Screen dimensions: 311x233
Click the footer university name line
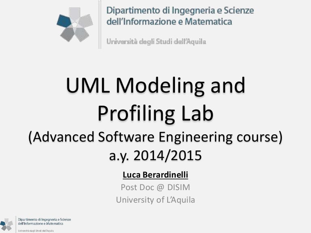point(36,231)
